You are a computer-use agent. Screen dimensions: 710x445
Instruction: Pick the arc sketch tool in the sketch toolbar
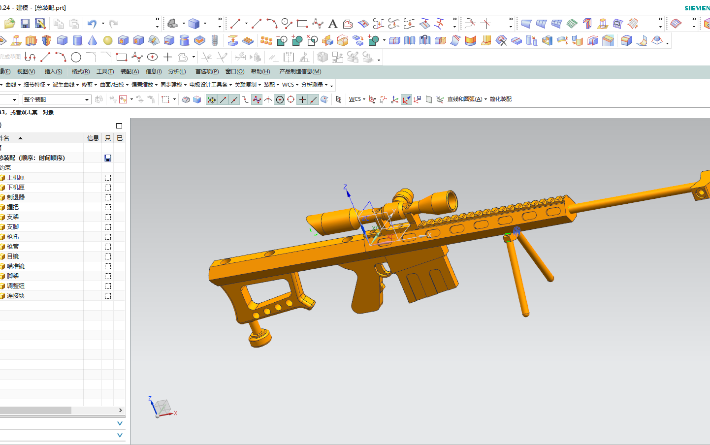tap(61, 58)
